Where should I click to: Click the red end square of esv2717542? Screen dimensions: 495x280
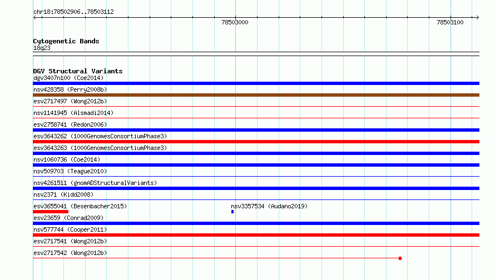400,258
